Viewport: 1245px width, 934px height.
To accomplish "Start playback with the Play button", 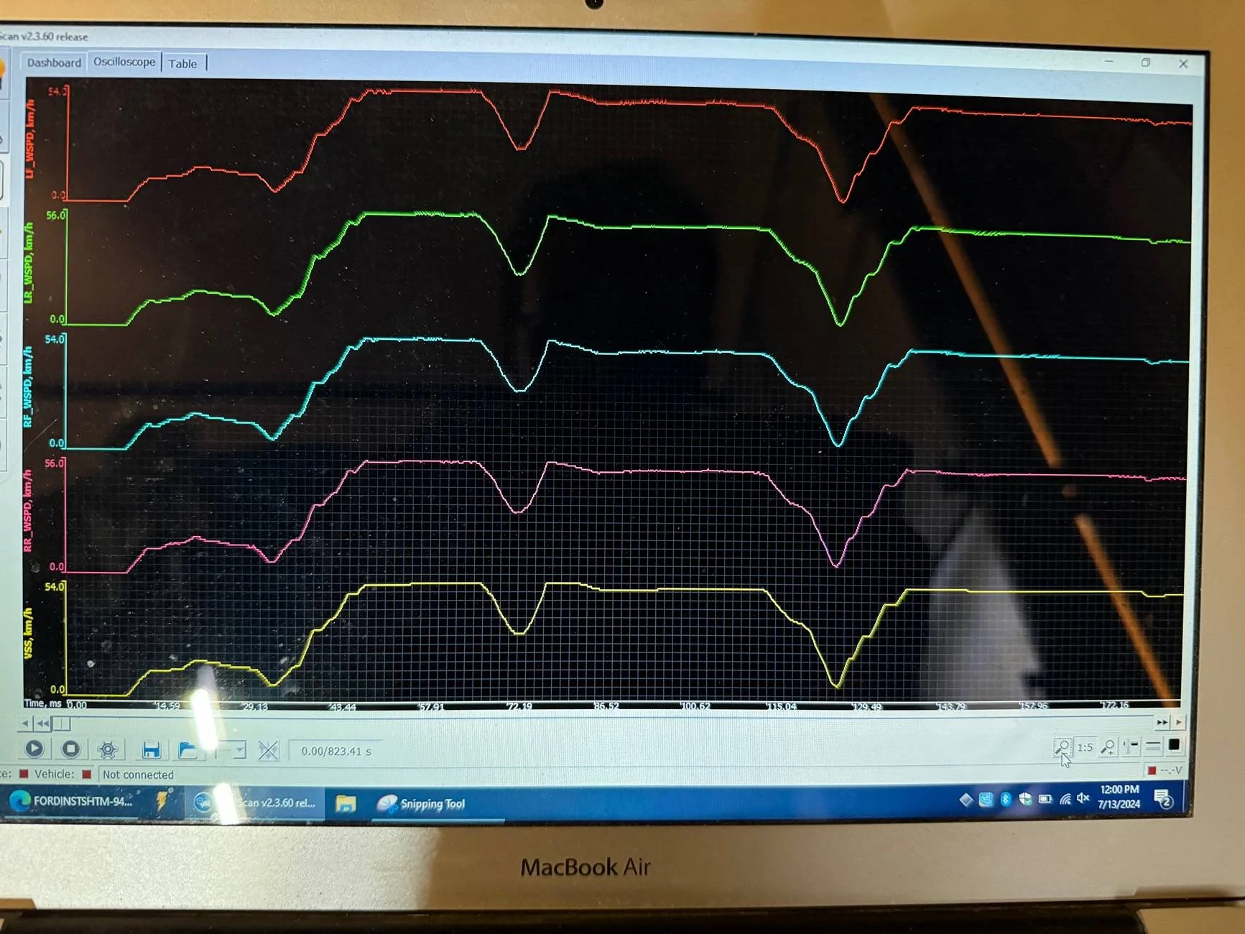I will click(x=34, y=749).
